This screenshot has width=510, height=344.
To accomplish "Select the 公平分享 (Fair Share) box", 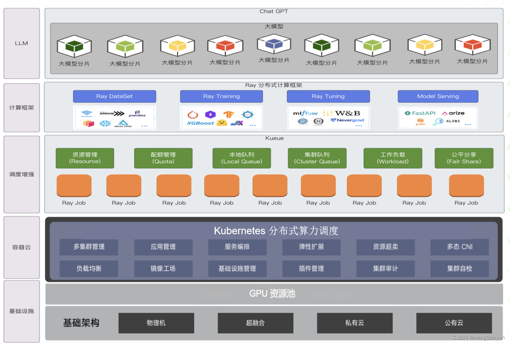I will tap(464, 158).
